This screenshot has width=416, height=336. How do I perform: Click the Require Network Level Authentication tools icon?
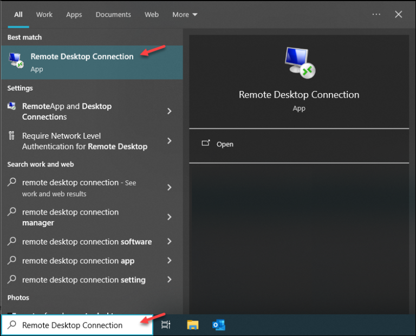click(12, 135)
